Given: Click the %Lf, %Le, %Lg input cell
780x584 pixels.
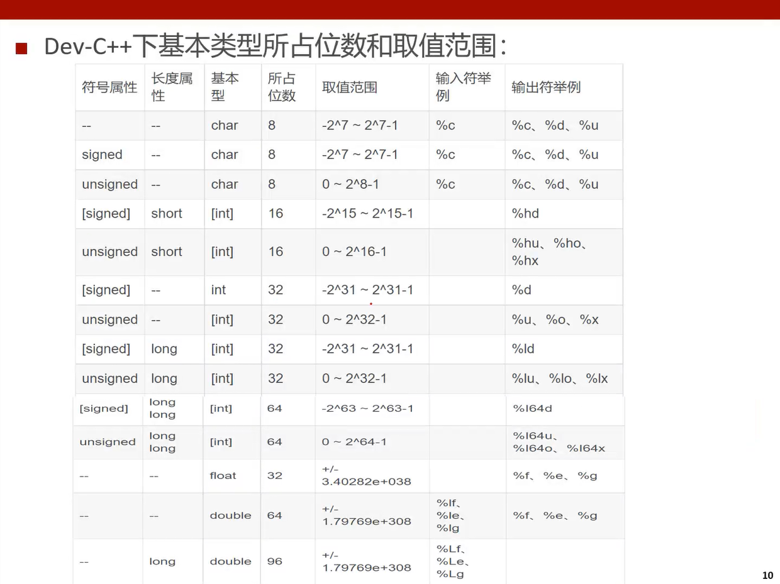Looking at the screenshot, I should click(453, 561).
